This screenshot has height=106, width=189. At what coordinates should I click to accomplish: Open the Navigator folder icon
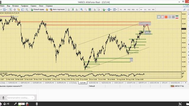tap(19, 9)
